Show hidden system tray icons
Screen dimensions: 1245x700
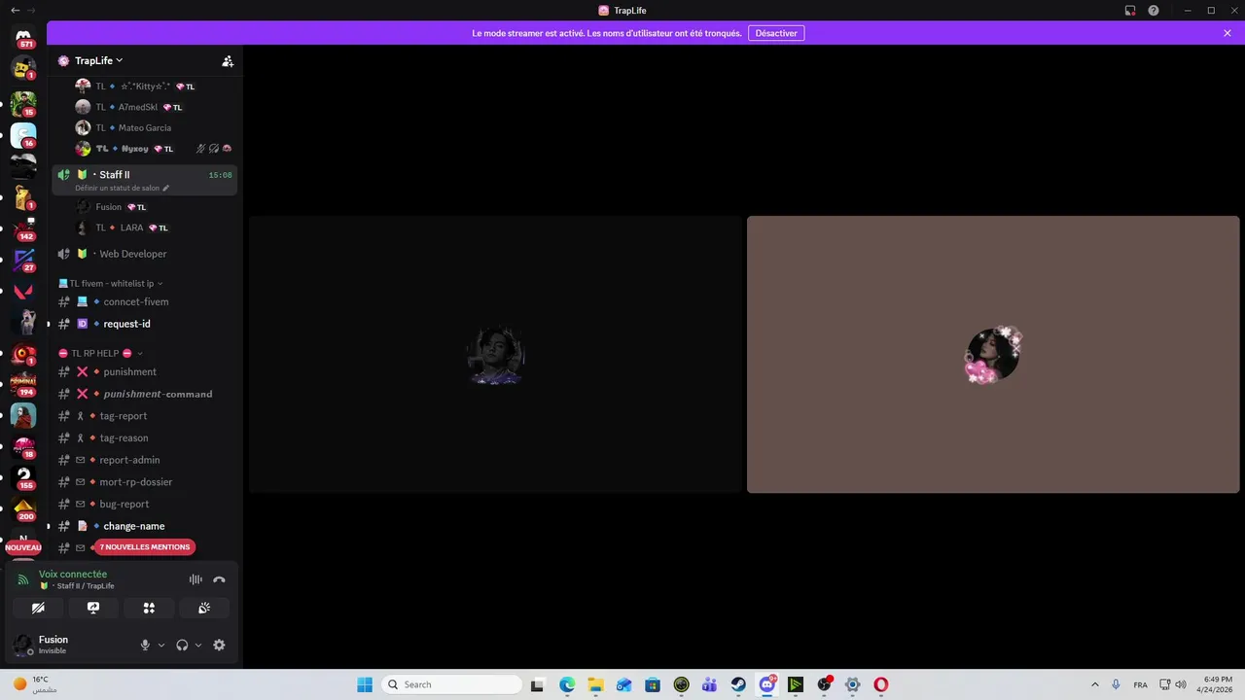(1095, 684)
